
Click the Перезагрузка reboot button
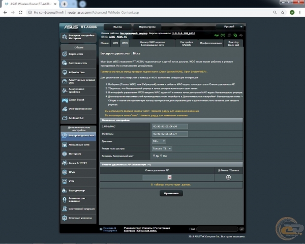click(147, 27)
